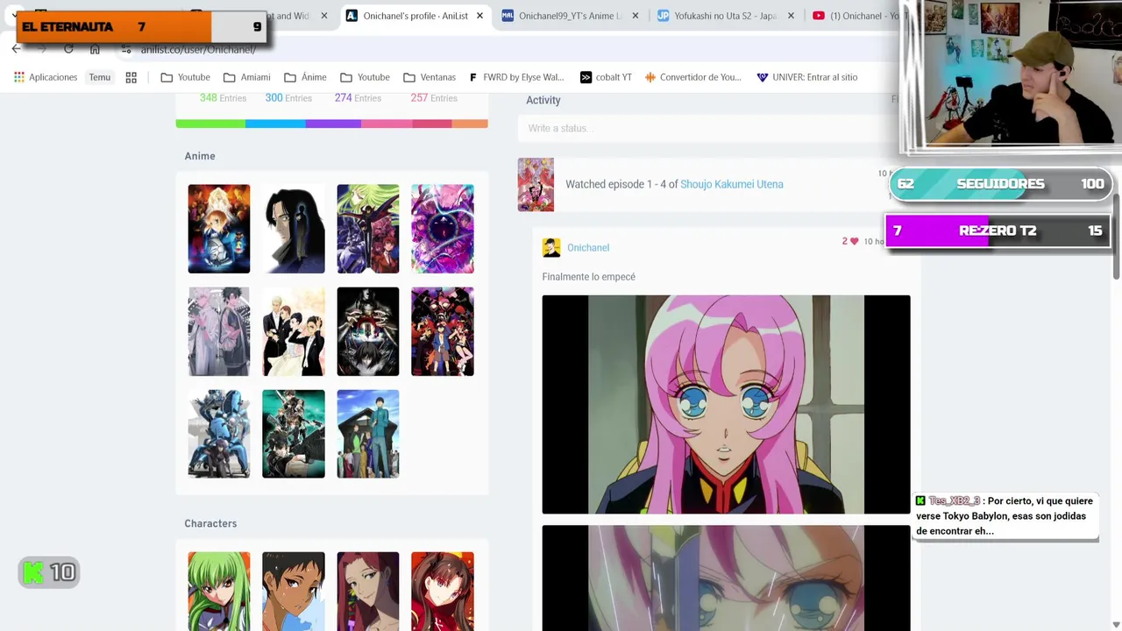1122x631 pixels.
Task: Open the green-haired favourite character
Action: pyautogui.click(x=219, y=592)
